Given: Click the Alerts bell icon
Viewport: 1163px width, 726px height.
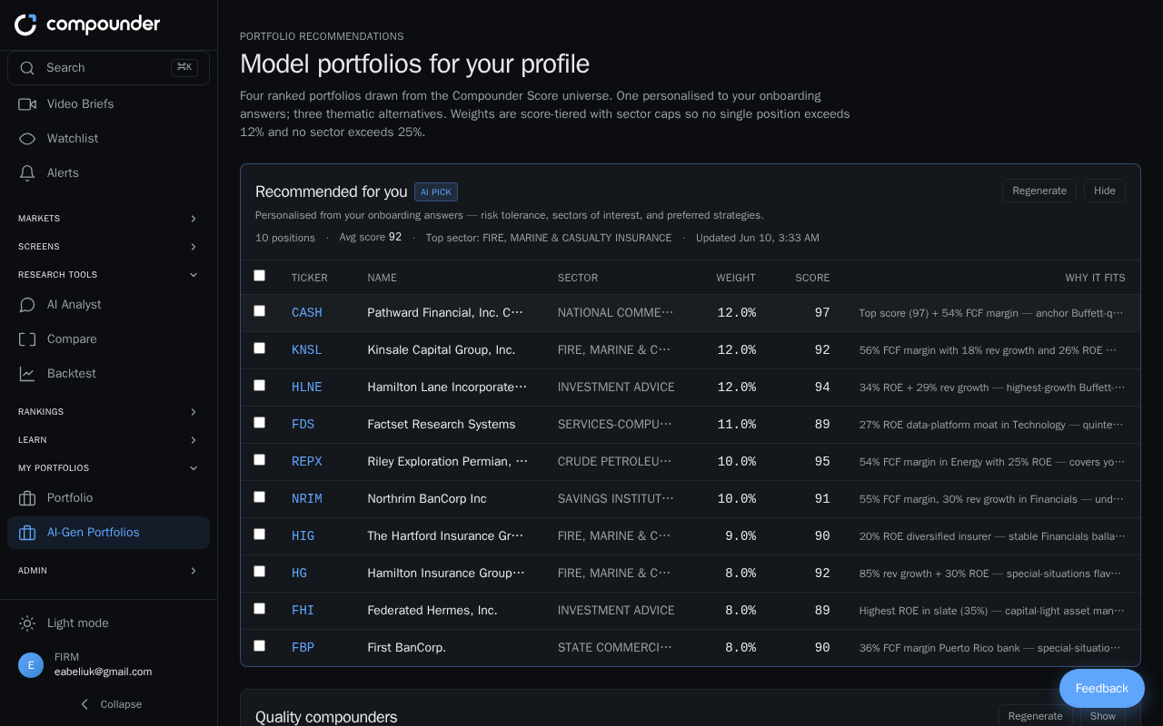Looking at the screenshot, I should tap(27, 173).
